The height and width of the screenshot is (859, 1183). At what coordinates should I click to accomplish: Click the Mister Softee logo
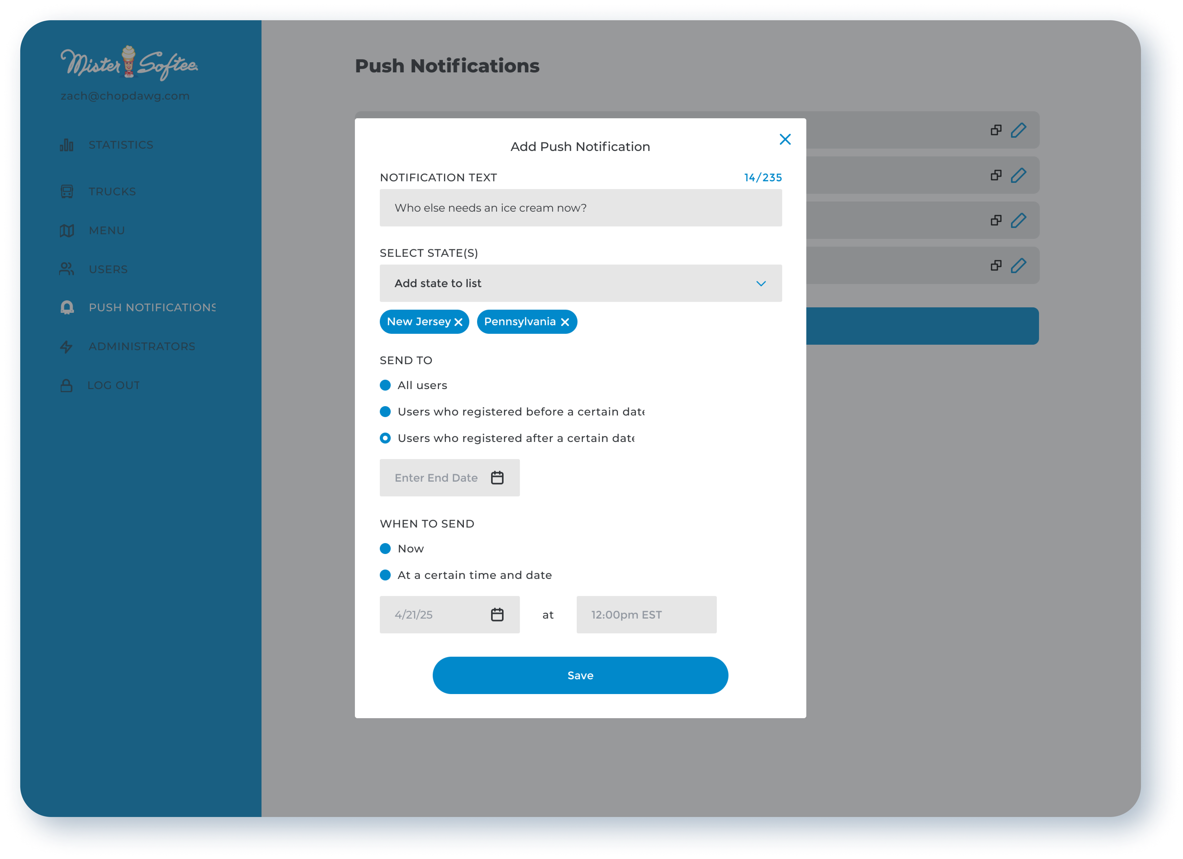[x=129, y=63]
